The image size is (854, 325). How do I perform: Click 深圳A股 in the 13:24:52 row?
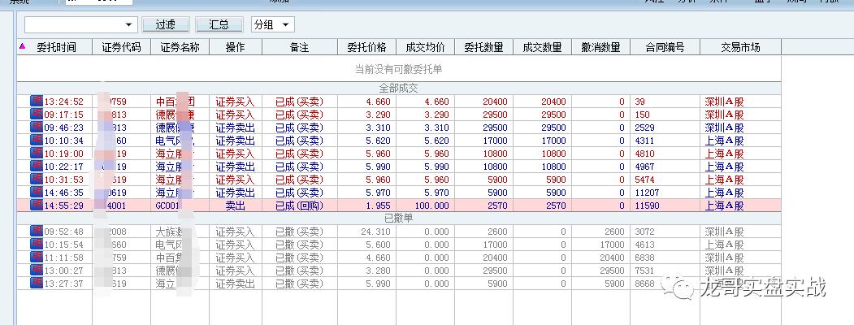click(724, 102)
